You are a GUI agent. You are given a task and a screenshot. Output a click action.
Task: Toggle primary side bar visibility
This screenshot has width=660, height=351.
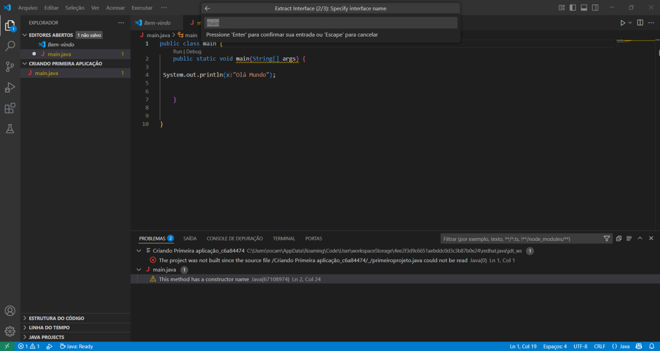(x=573, y=8)
